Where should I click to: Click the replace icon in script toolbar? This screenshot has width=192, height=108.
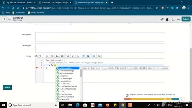coord(57,56)
